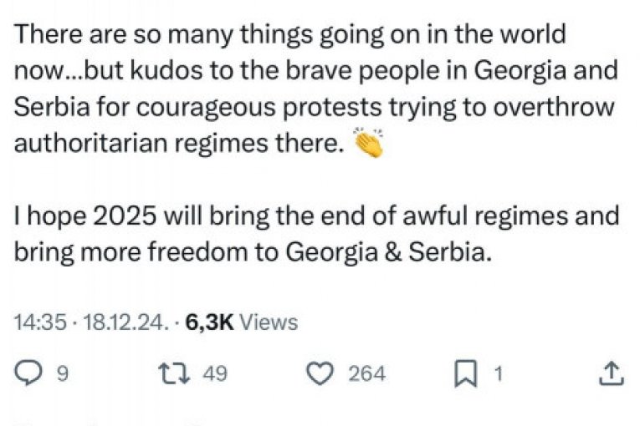Click the repost count showing 49
The width and height of the screenshot is (640, 426).
pos(215,374)
